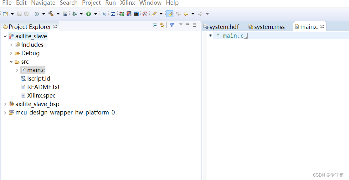This screenshot has height=180, width=349.
Task: Select the Debug folder
Action: [x=30, y=53]
